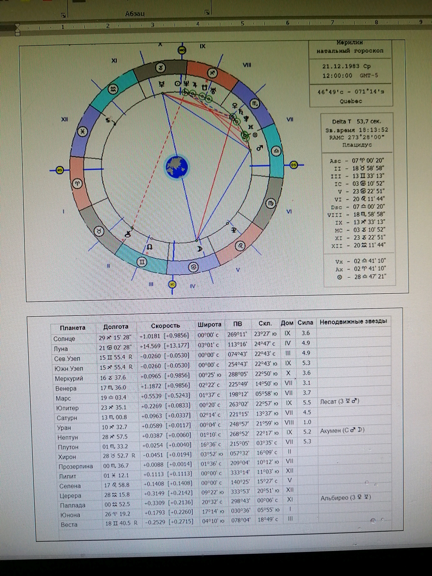The image size is (432, 576).
Task: Click the Virgo sign on the zodiac ring
Action: point(270,203)
